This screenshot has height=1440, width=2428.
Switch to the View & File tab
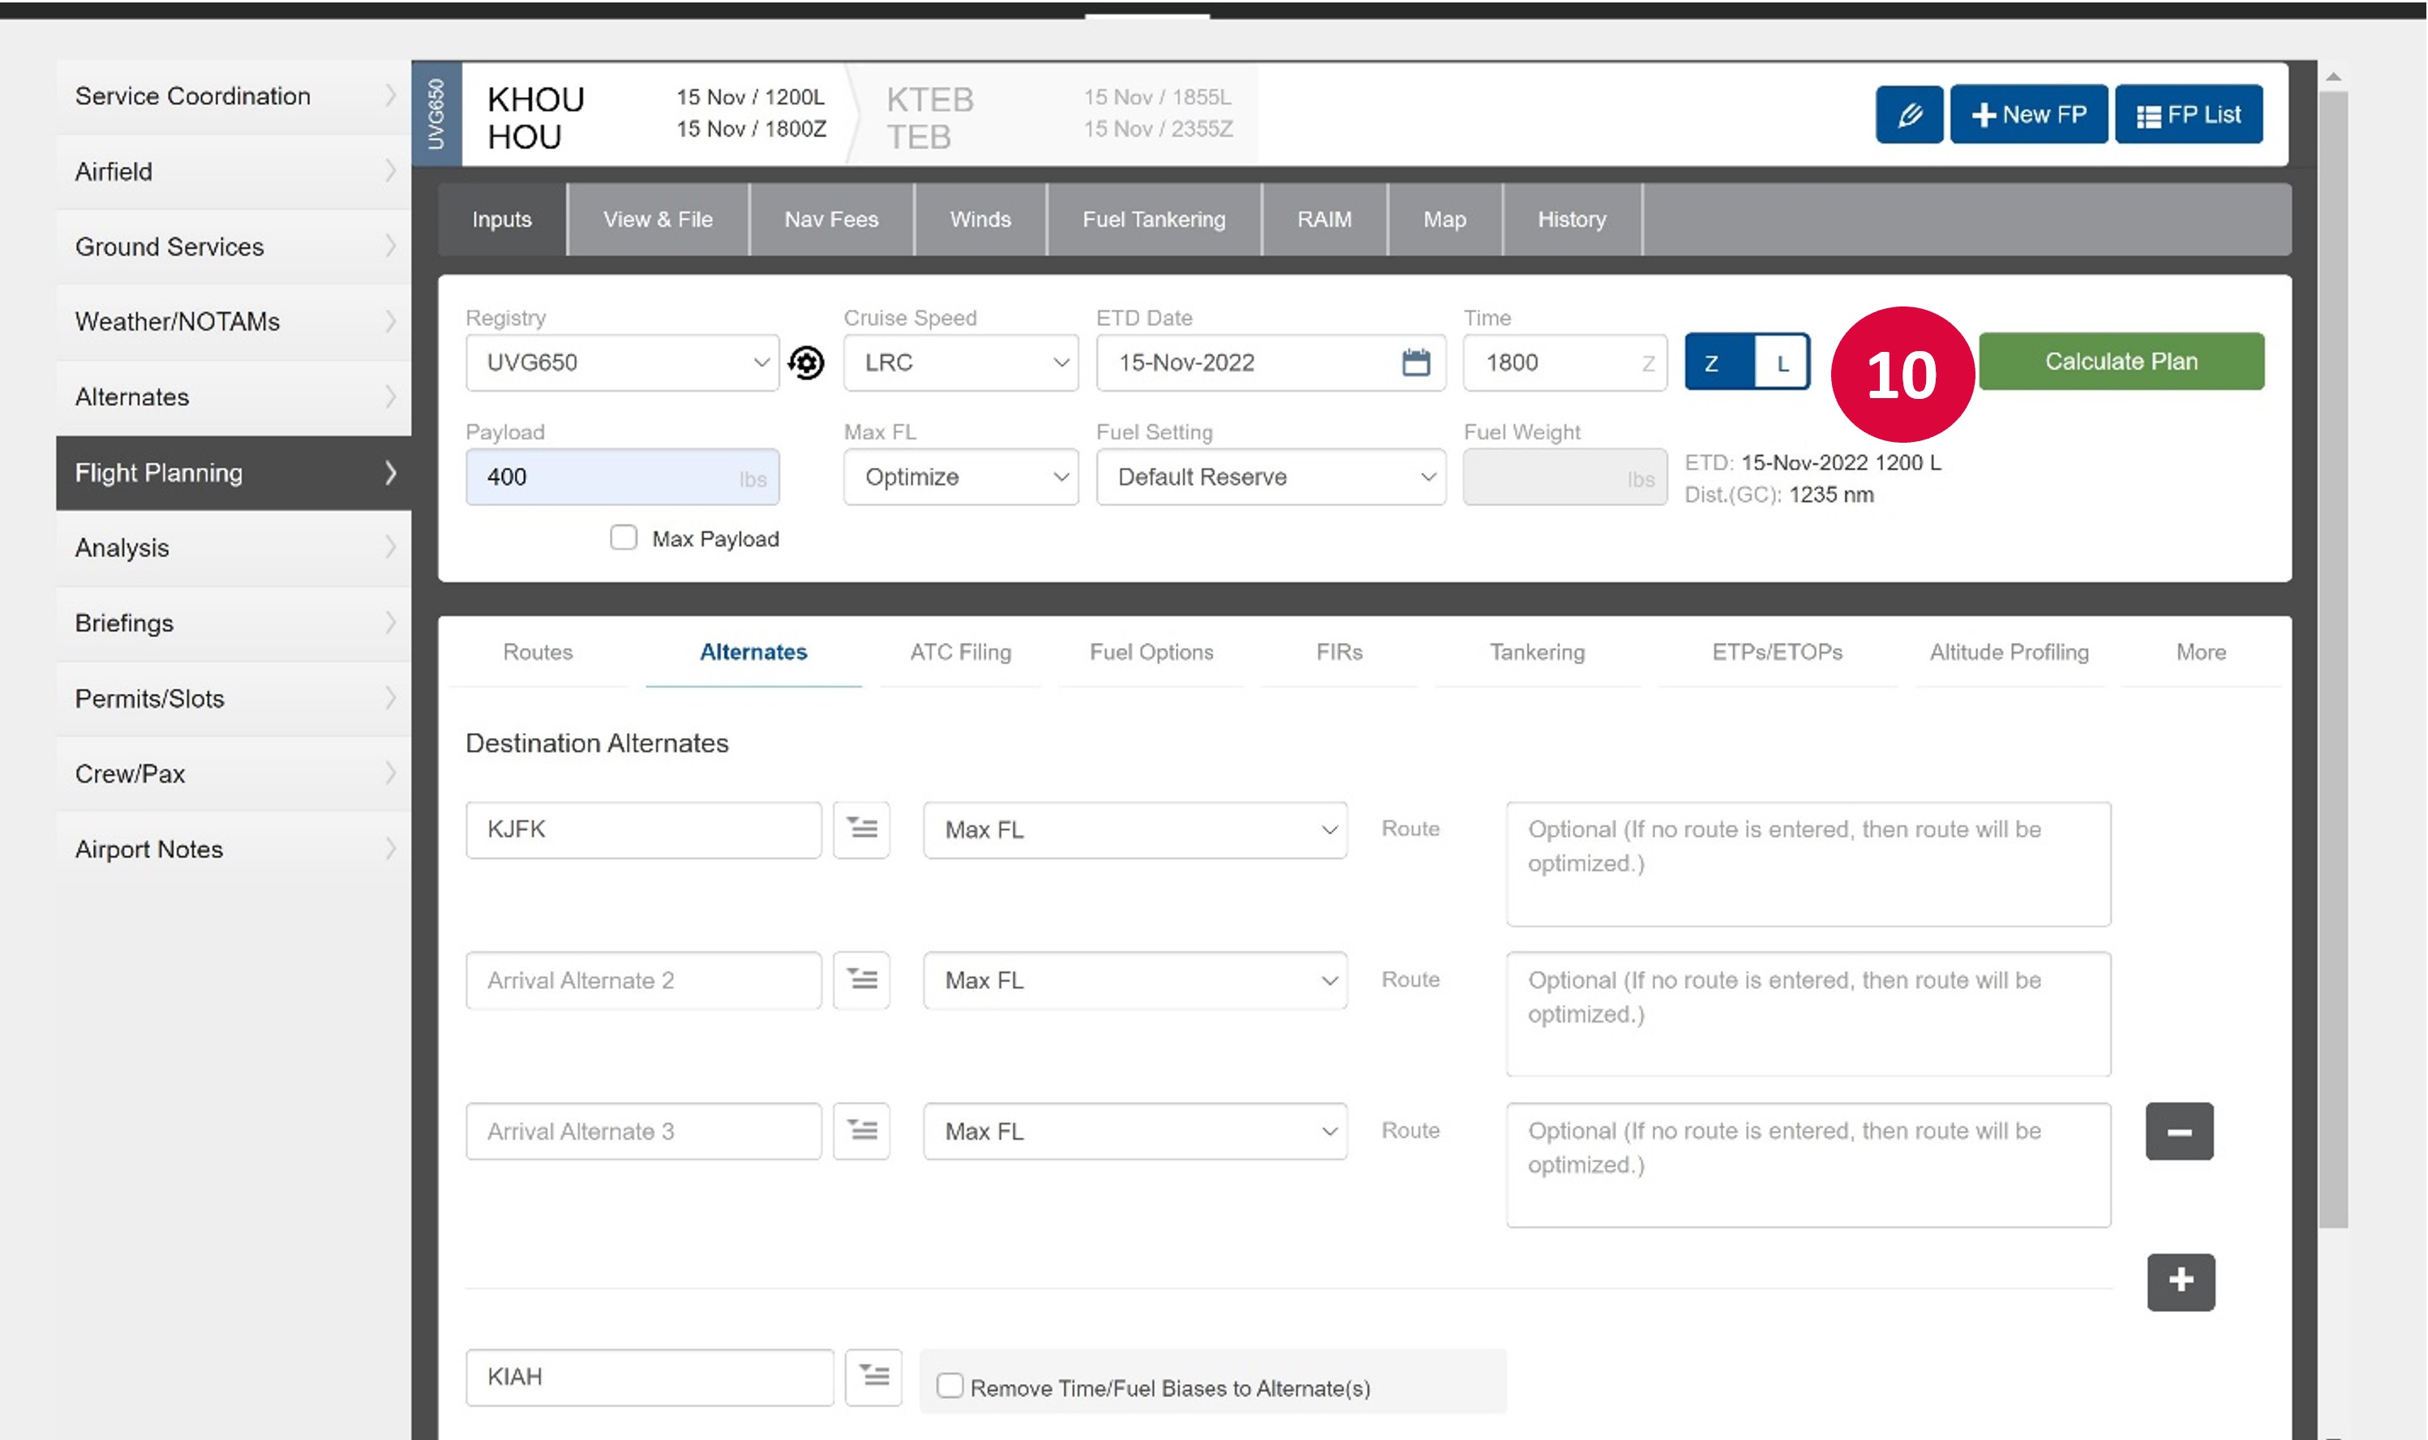click(x=658, y=219)
